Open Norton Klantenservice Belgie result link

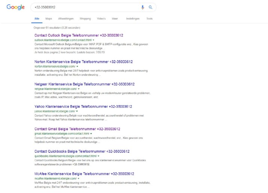click(84, 62)
